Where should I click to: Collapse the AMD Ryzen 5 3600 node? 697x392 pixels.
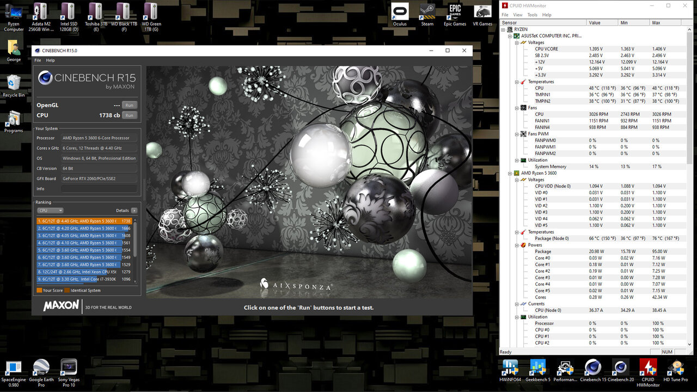[510, 173]
